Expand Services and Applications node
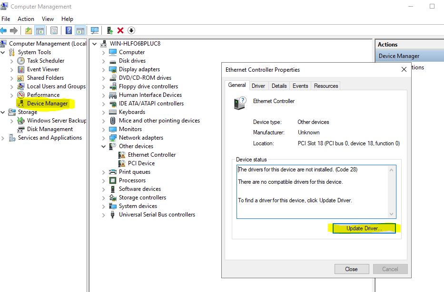 click(x=3, y=138)
